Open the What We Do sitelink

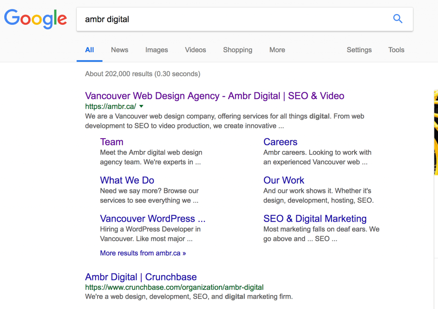click(x=127, y=180)
